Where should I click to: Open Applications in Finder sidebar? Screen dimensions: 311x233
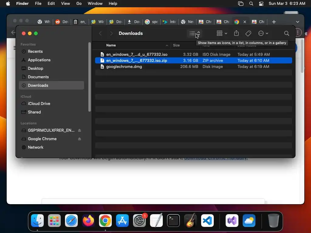point(51,60)
